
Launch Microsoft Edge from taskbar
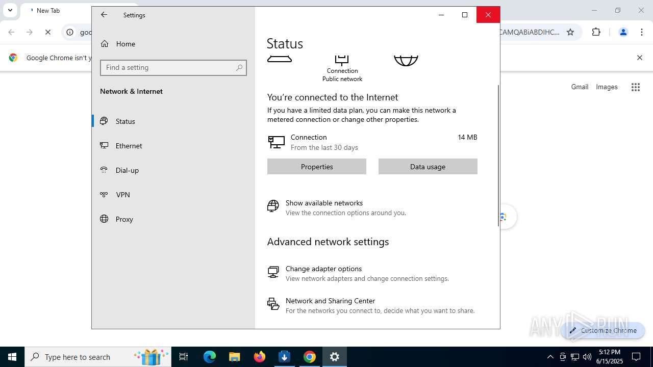(210, 357)
